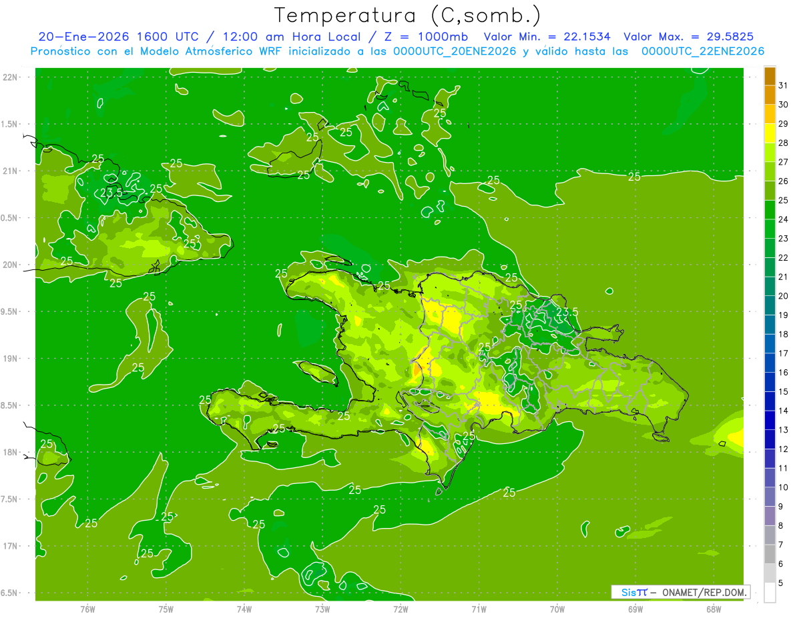Click the "22N" latitude axis label

[9, 77]
